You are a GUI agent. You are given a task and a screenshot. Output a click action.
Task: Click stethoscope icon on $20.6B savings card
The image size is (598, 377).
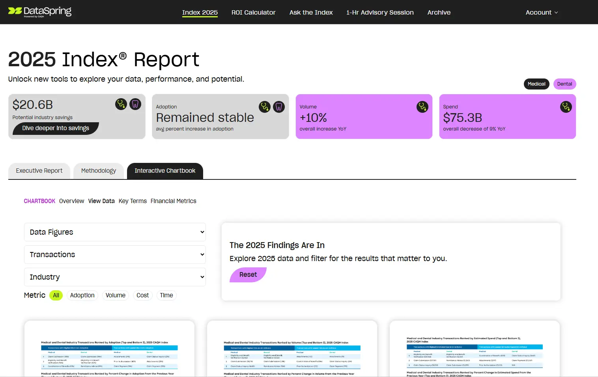tap(121, 104)
